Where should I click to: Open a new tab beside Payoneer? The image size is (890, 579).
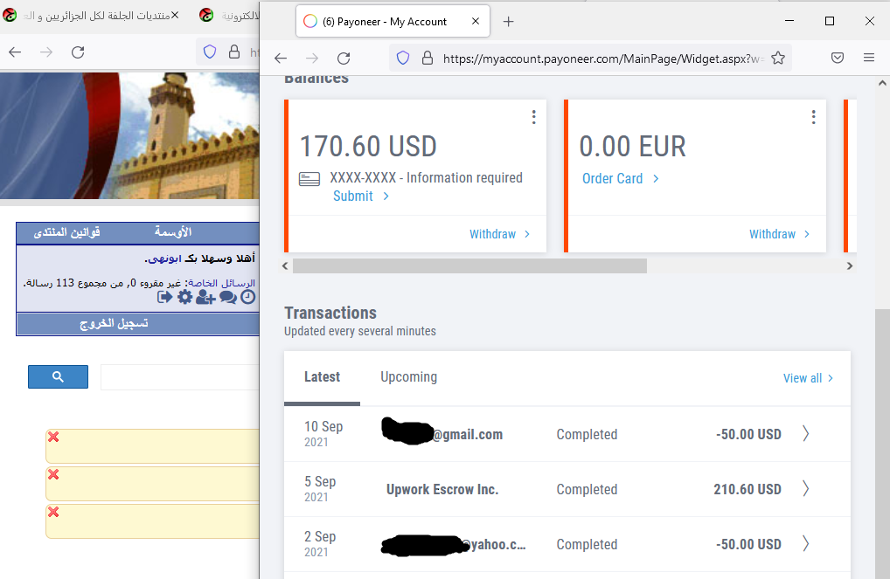509,22
